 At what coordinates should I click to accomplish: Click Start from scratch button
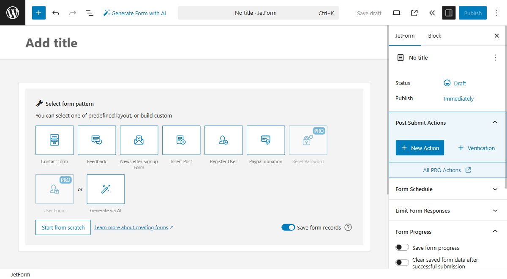[63, 227]
